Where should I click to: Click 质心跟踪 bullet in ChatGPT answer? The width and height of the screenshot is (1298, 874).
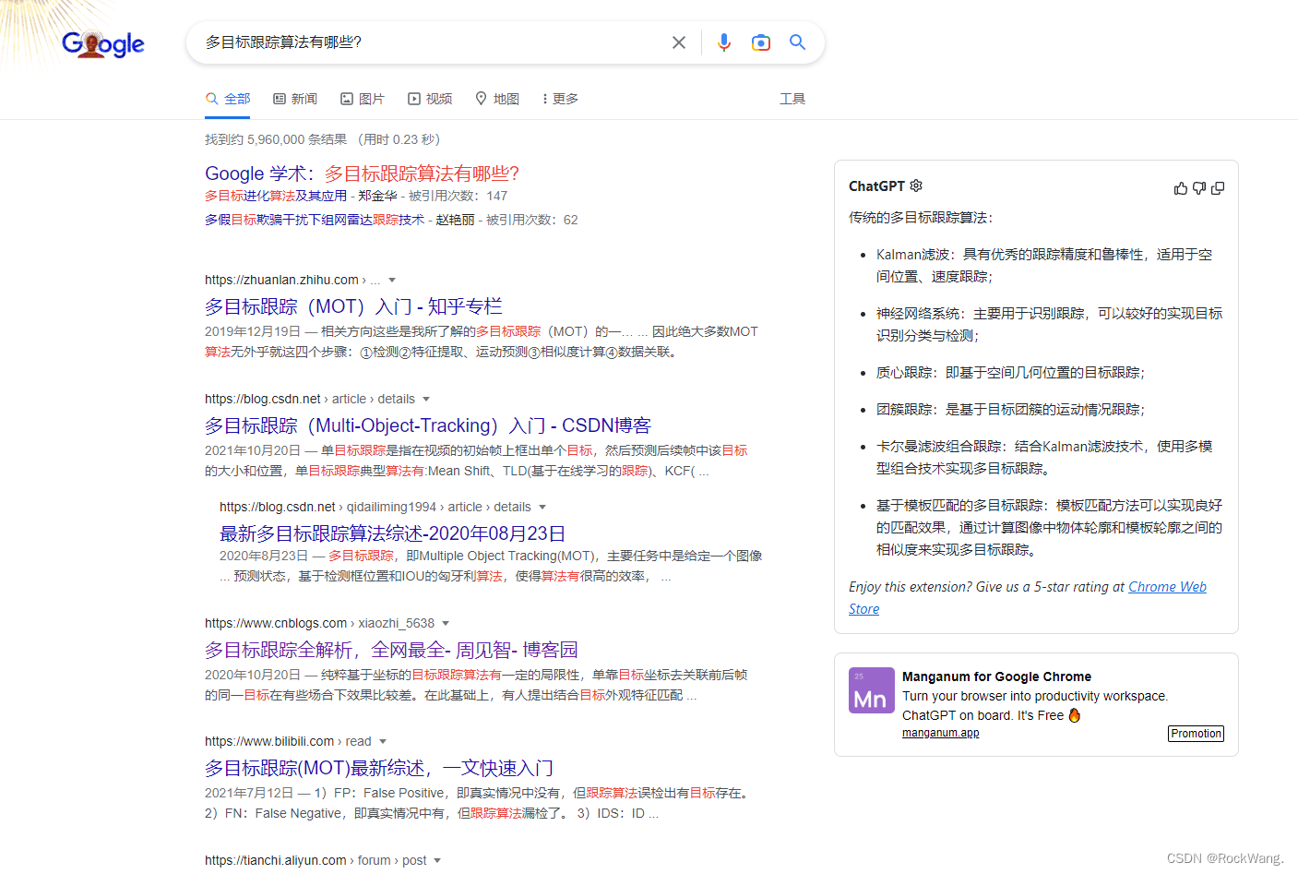pyautogui.click(x=1010, y=373)
